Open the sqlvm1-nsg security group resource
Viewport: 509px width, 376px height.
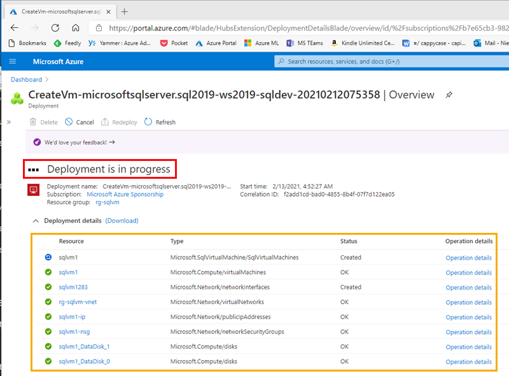click(74, 332)
